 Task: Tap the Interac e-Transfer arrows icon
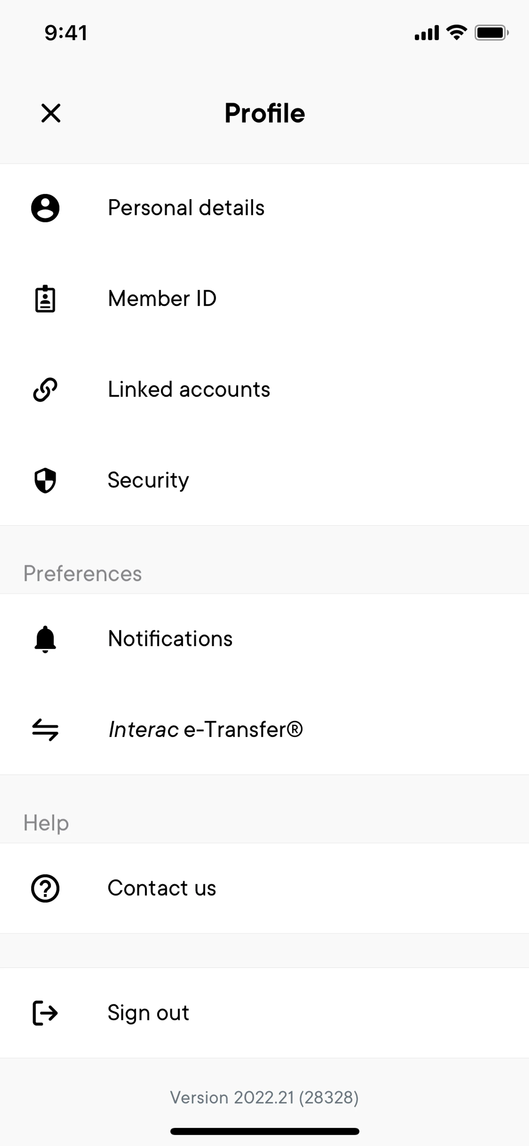pyautogui.click(x=45, y=730)
